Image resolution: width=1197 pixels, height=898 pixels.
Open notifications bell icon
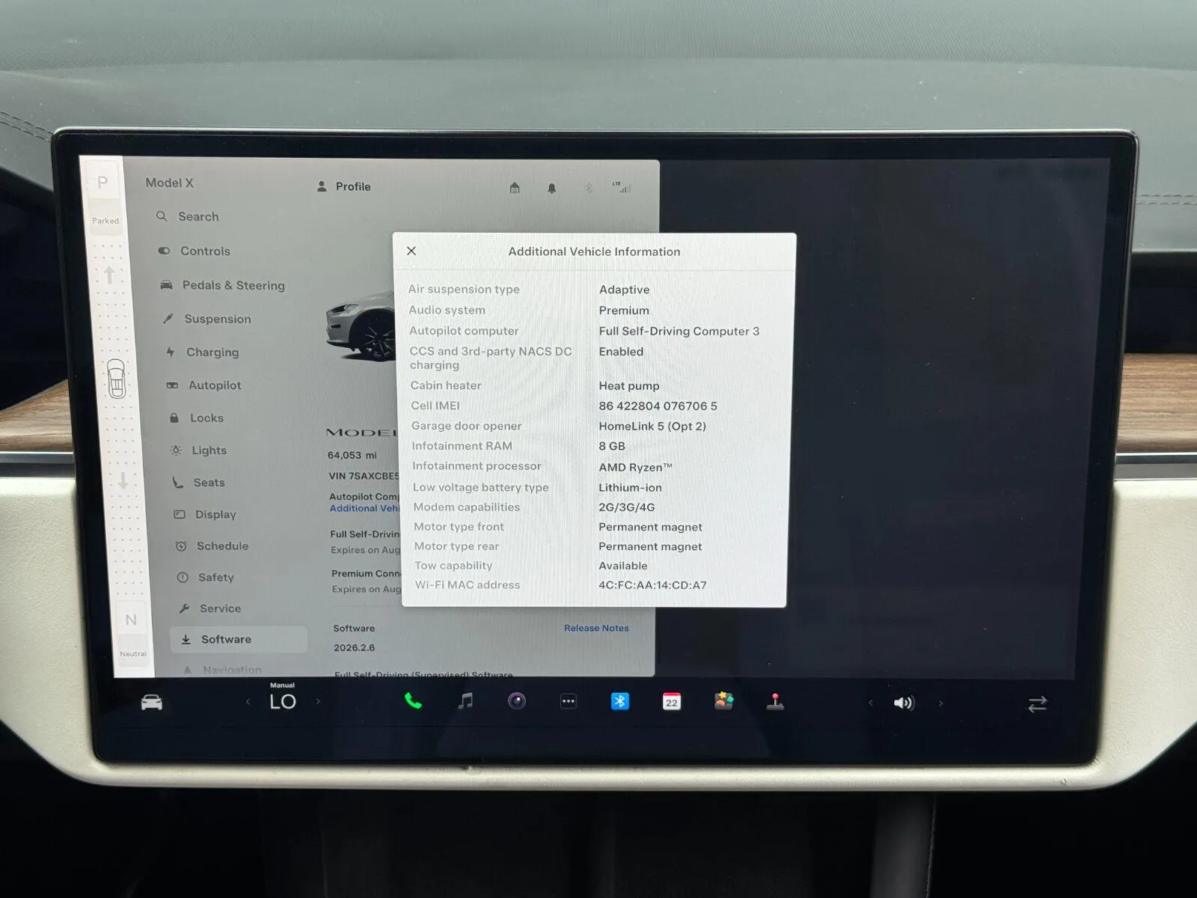coord(551,188)
